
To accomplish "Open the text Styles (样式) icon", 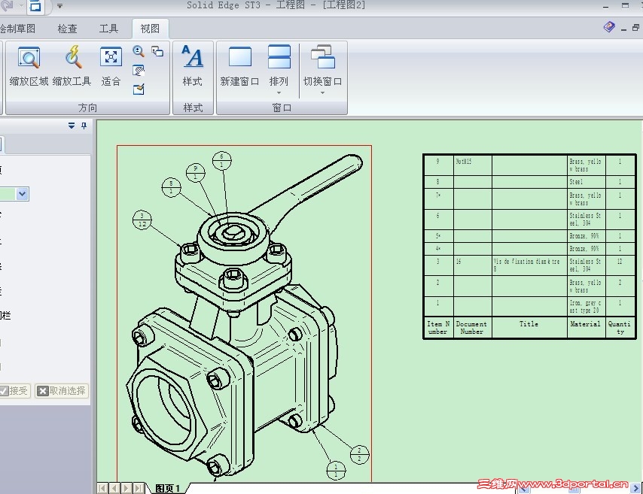I will pos(192,65).
